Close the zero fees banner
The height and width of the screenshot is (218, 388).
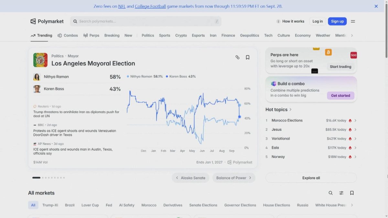point(376,6)
